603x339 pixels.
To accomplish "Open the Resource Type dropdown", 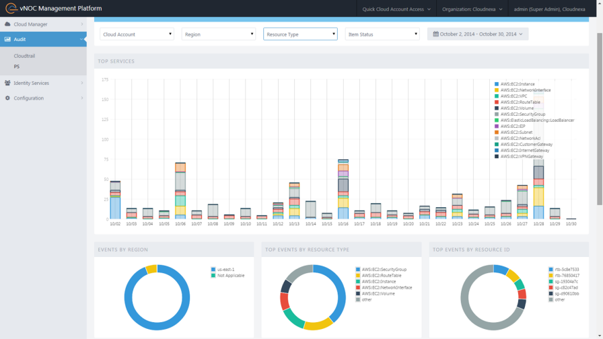I will coord(300,34).
